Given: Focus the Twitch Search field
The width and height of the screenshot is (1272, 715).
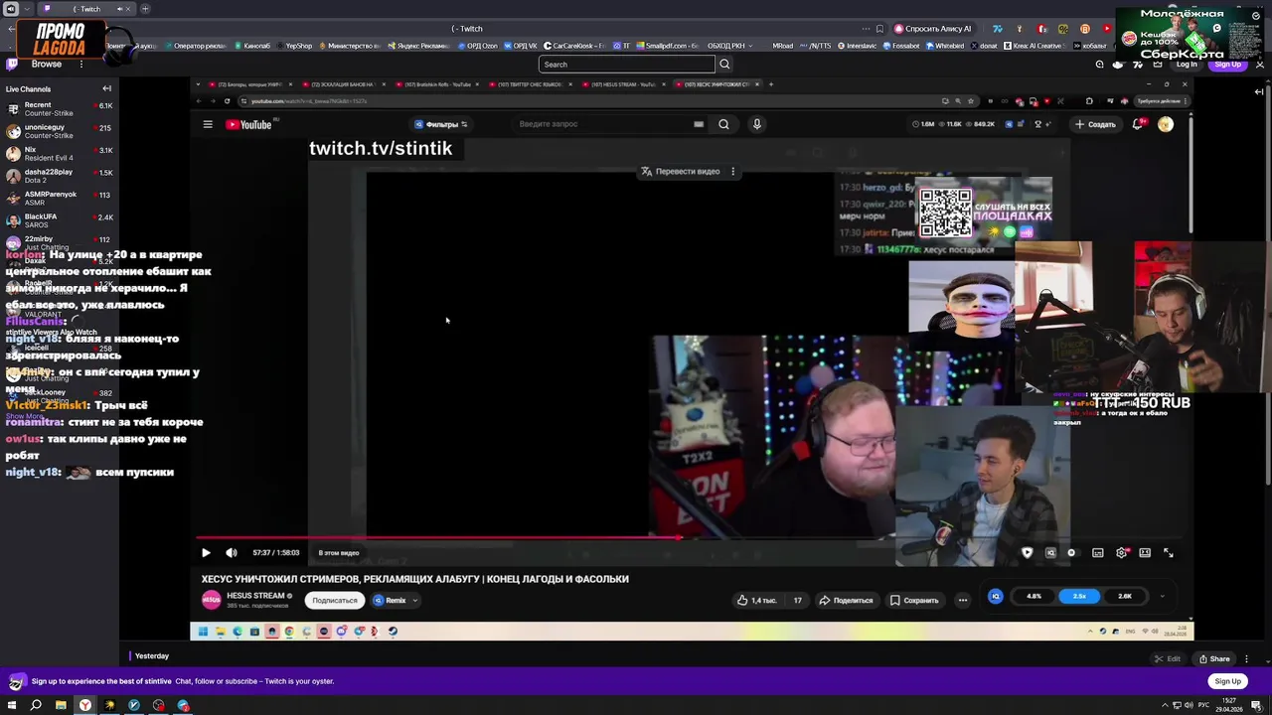Looking at the screenshot, I should (626, 65).
